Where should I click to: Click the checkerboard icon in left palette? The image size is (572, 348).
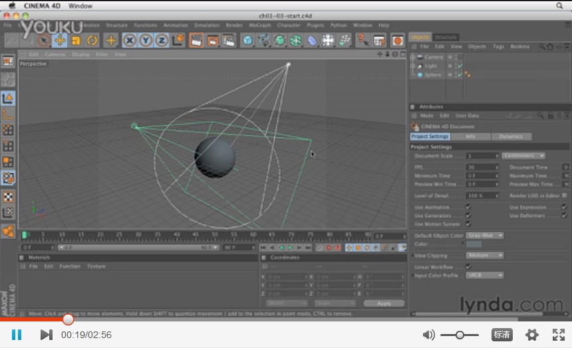(x=8, y=197)
